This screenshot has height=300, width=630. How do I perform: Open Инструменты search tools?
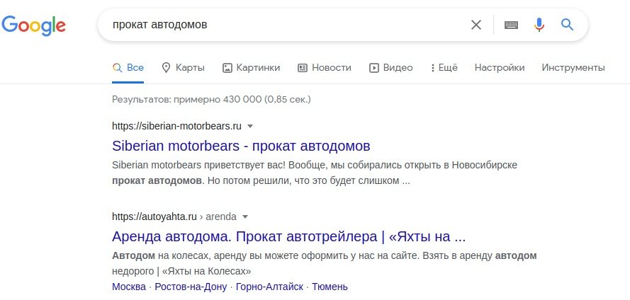pyautogui.click(x=573, y=68)
